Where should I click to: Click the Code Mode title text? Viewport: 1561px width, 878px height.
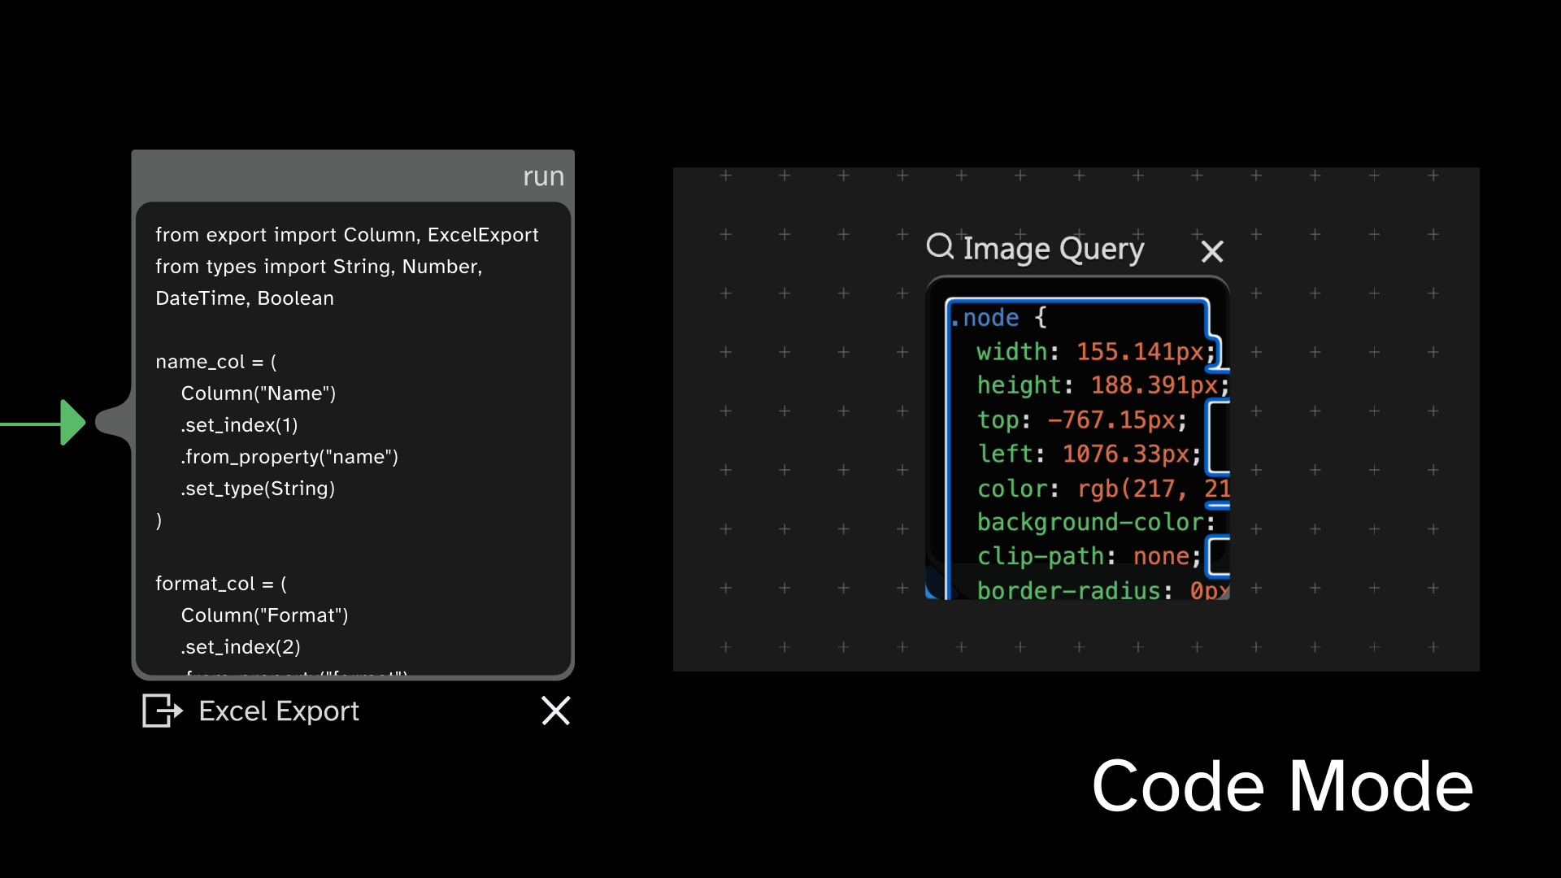[x=1281, y=786]
